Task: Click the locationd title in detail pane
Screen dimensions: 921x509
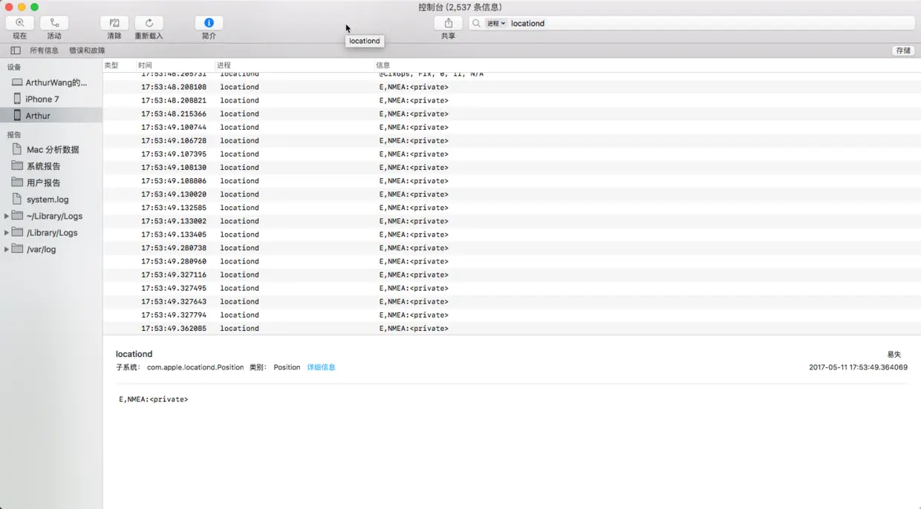Action: click(134, 354)
